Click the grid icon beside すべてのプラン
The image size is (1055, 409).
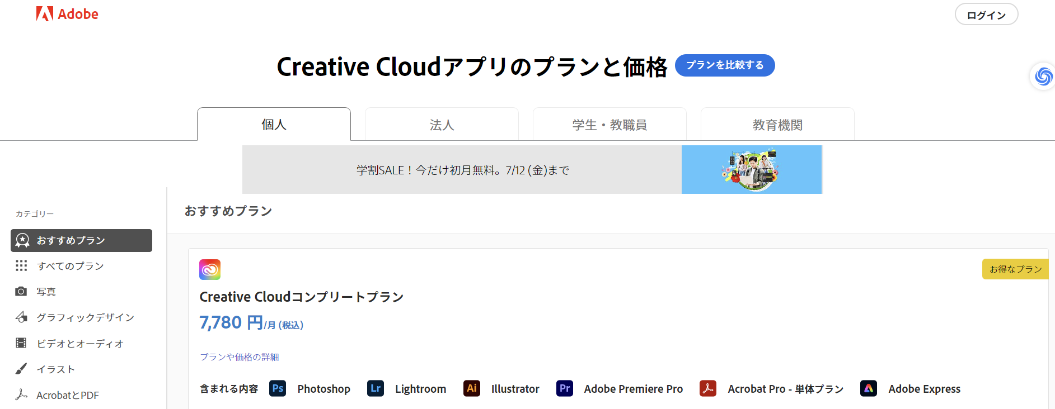pyautogui.click(x=21, y=265)
